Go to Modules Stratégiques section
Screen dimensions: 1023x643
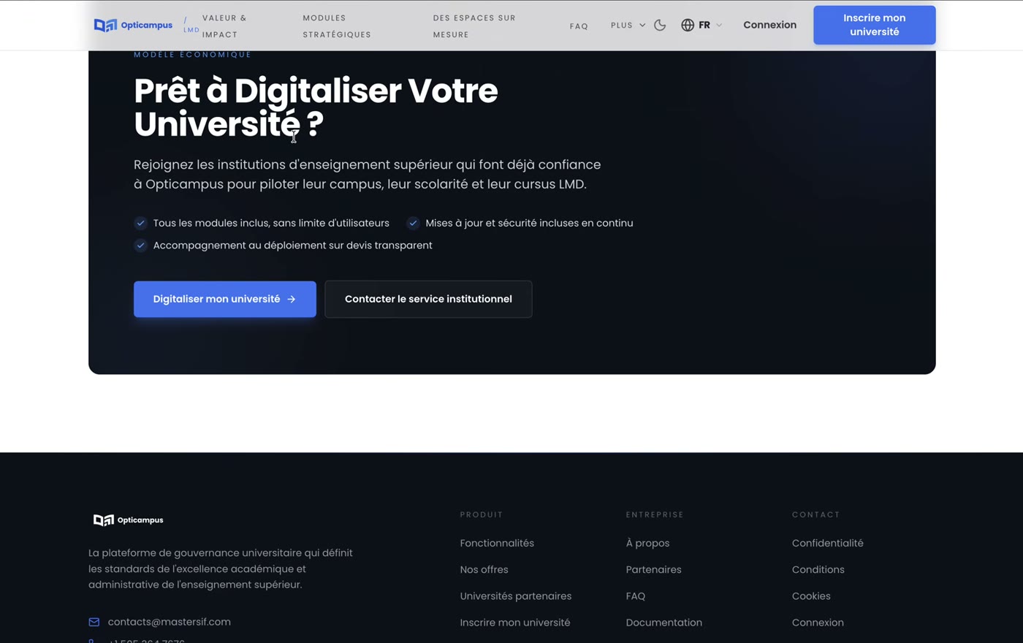(x=337, y=26)
